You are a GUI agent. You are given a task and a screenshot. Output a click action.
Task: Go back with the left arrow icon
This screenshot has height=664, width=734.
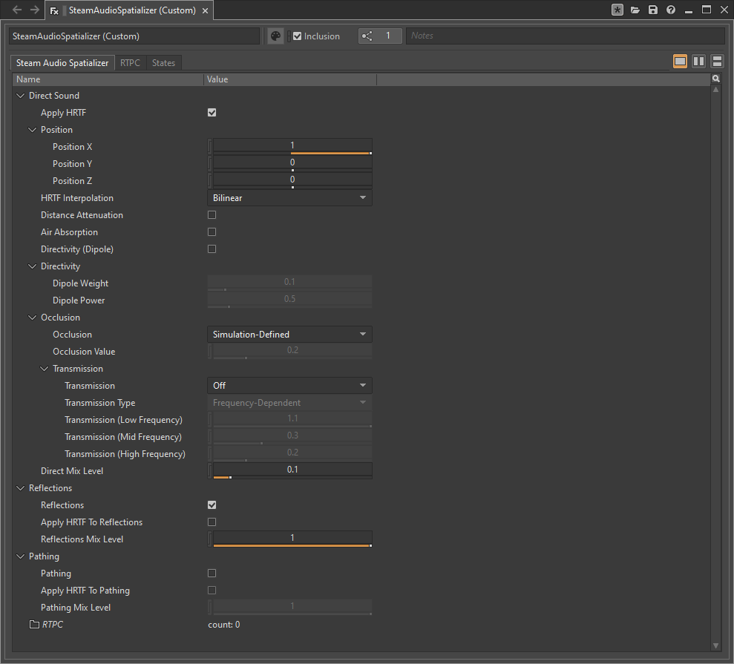(17, 10)
